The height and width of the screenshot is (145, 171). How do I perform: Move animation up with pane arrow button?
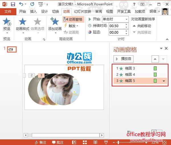pos(155,59)
